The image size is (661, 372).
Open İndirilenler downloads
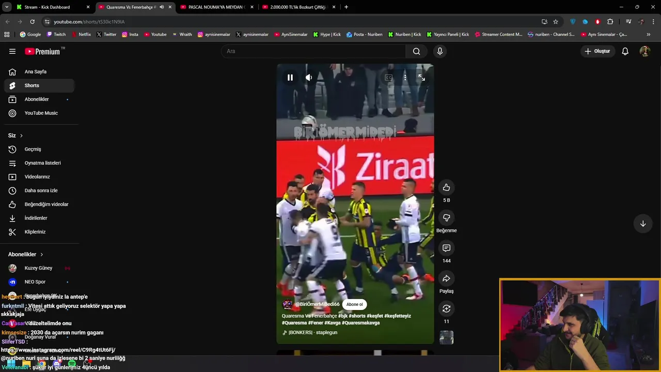[x=39, y=218]
